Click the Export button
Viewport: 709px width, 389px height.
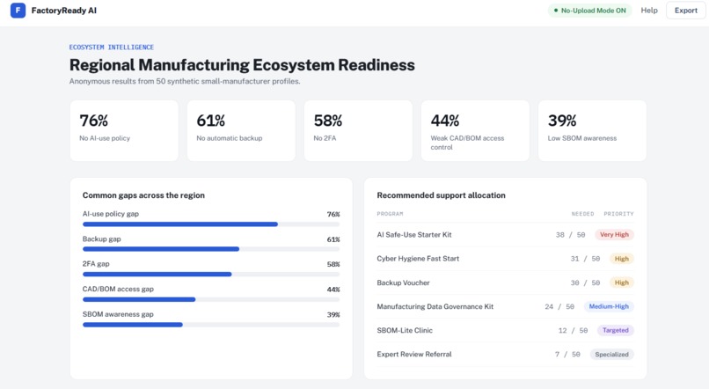pyautogui.click(x=685, y=11)
